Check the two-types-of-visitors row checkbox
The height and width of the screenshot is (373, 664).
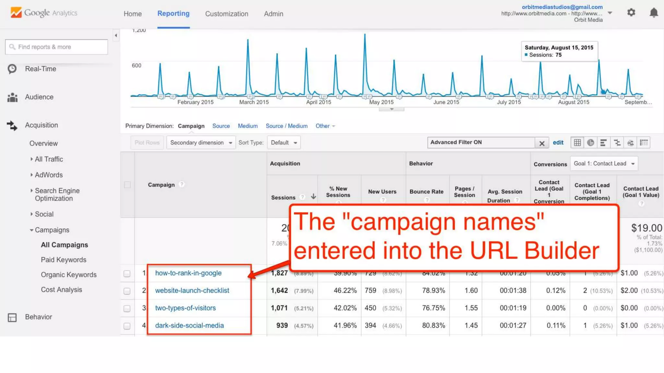point(127,309)
